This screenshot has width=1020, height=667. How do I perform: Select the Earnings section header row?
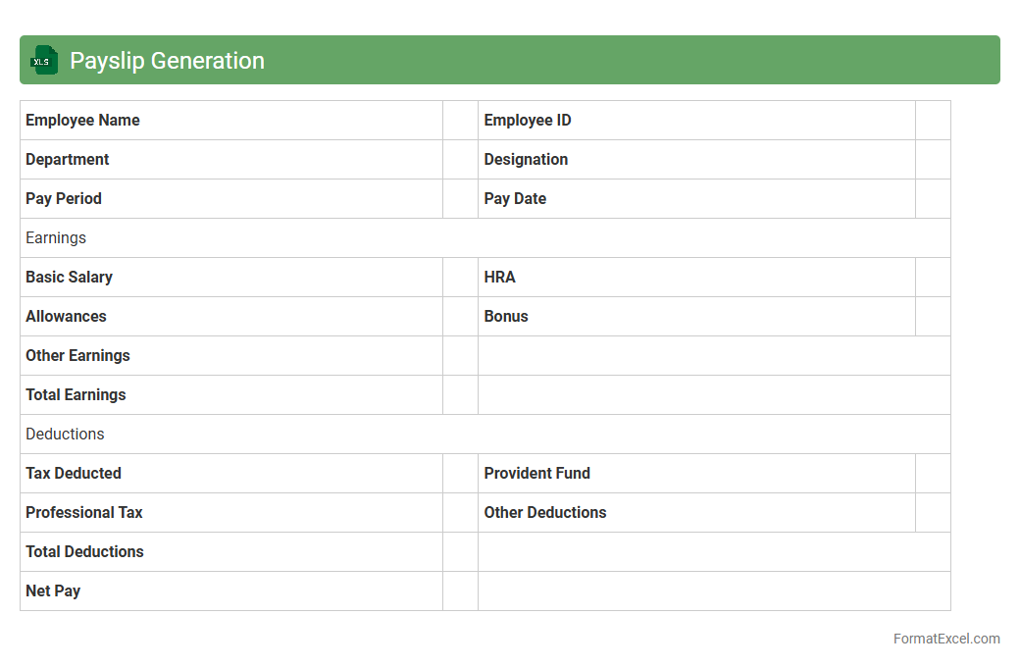point(484,238)
